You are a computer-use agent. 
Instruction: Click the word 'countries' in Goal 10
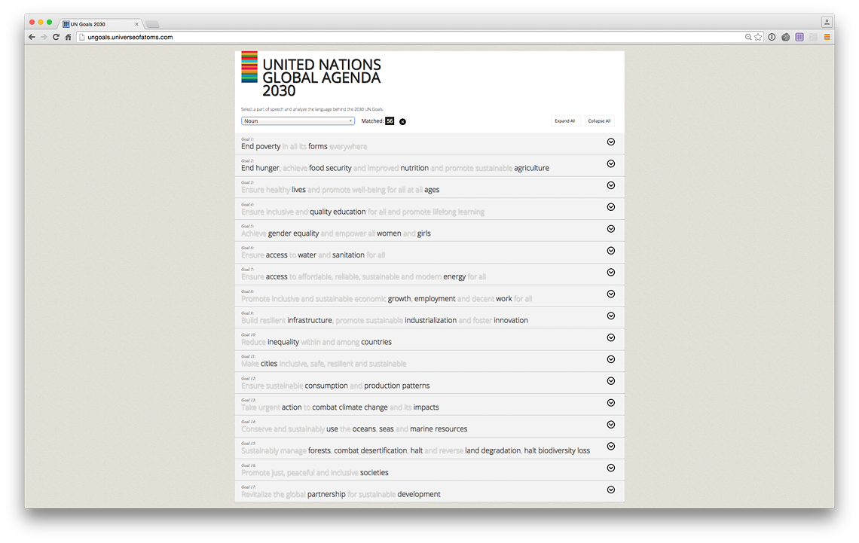tap(376, 342)
